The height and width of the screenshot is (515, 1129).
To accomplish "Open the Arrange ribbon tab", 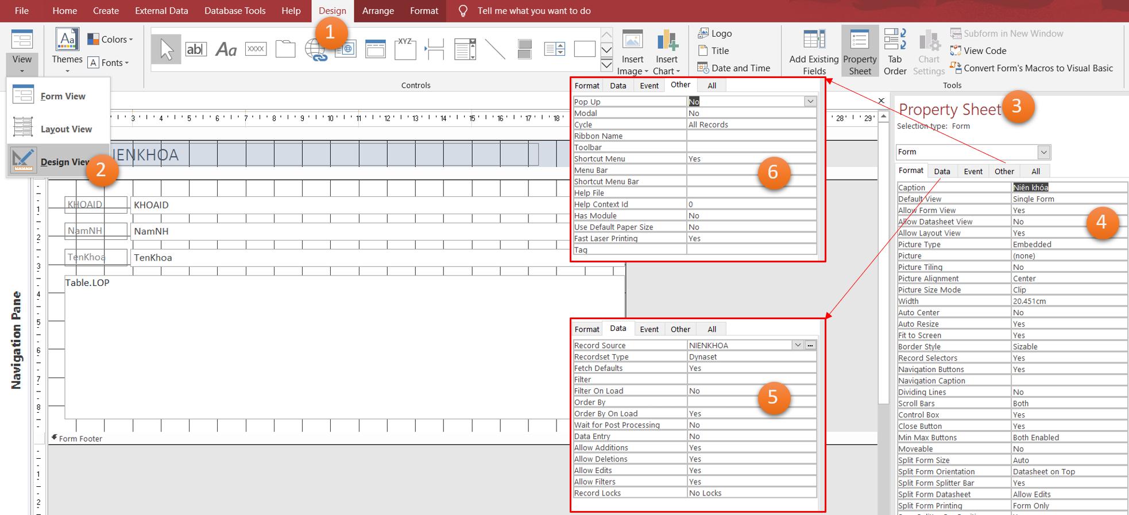I will [378, 11].
